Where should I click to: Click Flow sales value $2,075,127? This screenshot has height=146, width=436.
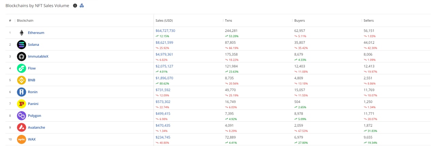165,66
